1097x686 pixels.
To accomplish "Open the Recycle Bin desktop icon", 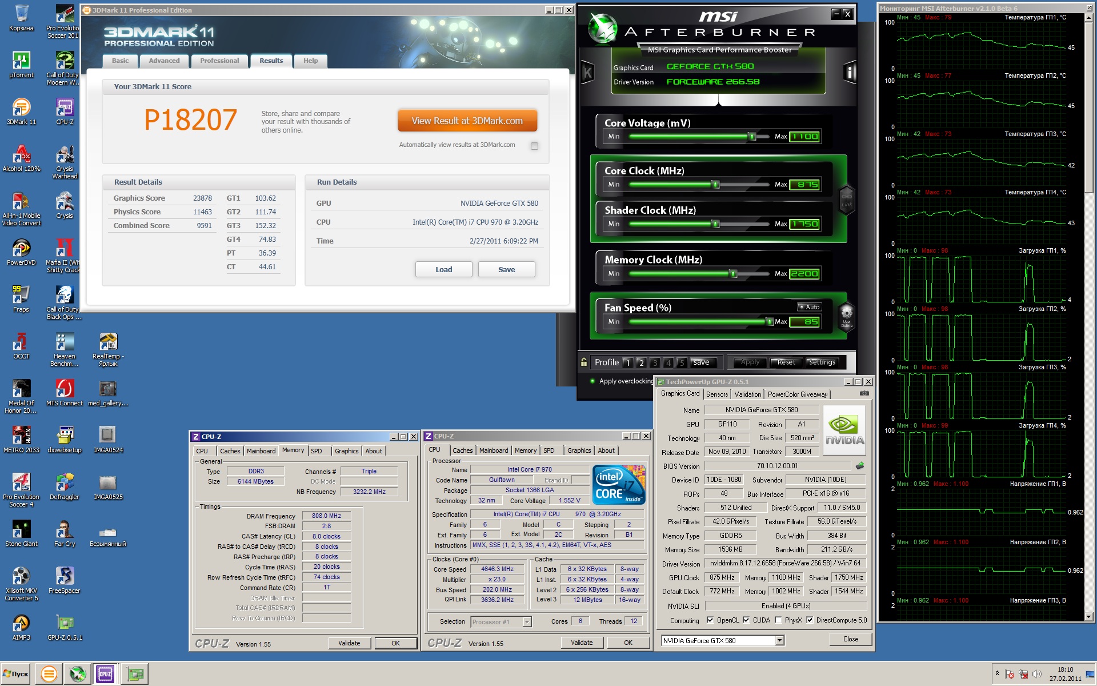I will click(x=21, y=18).
